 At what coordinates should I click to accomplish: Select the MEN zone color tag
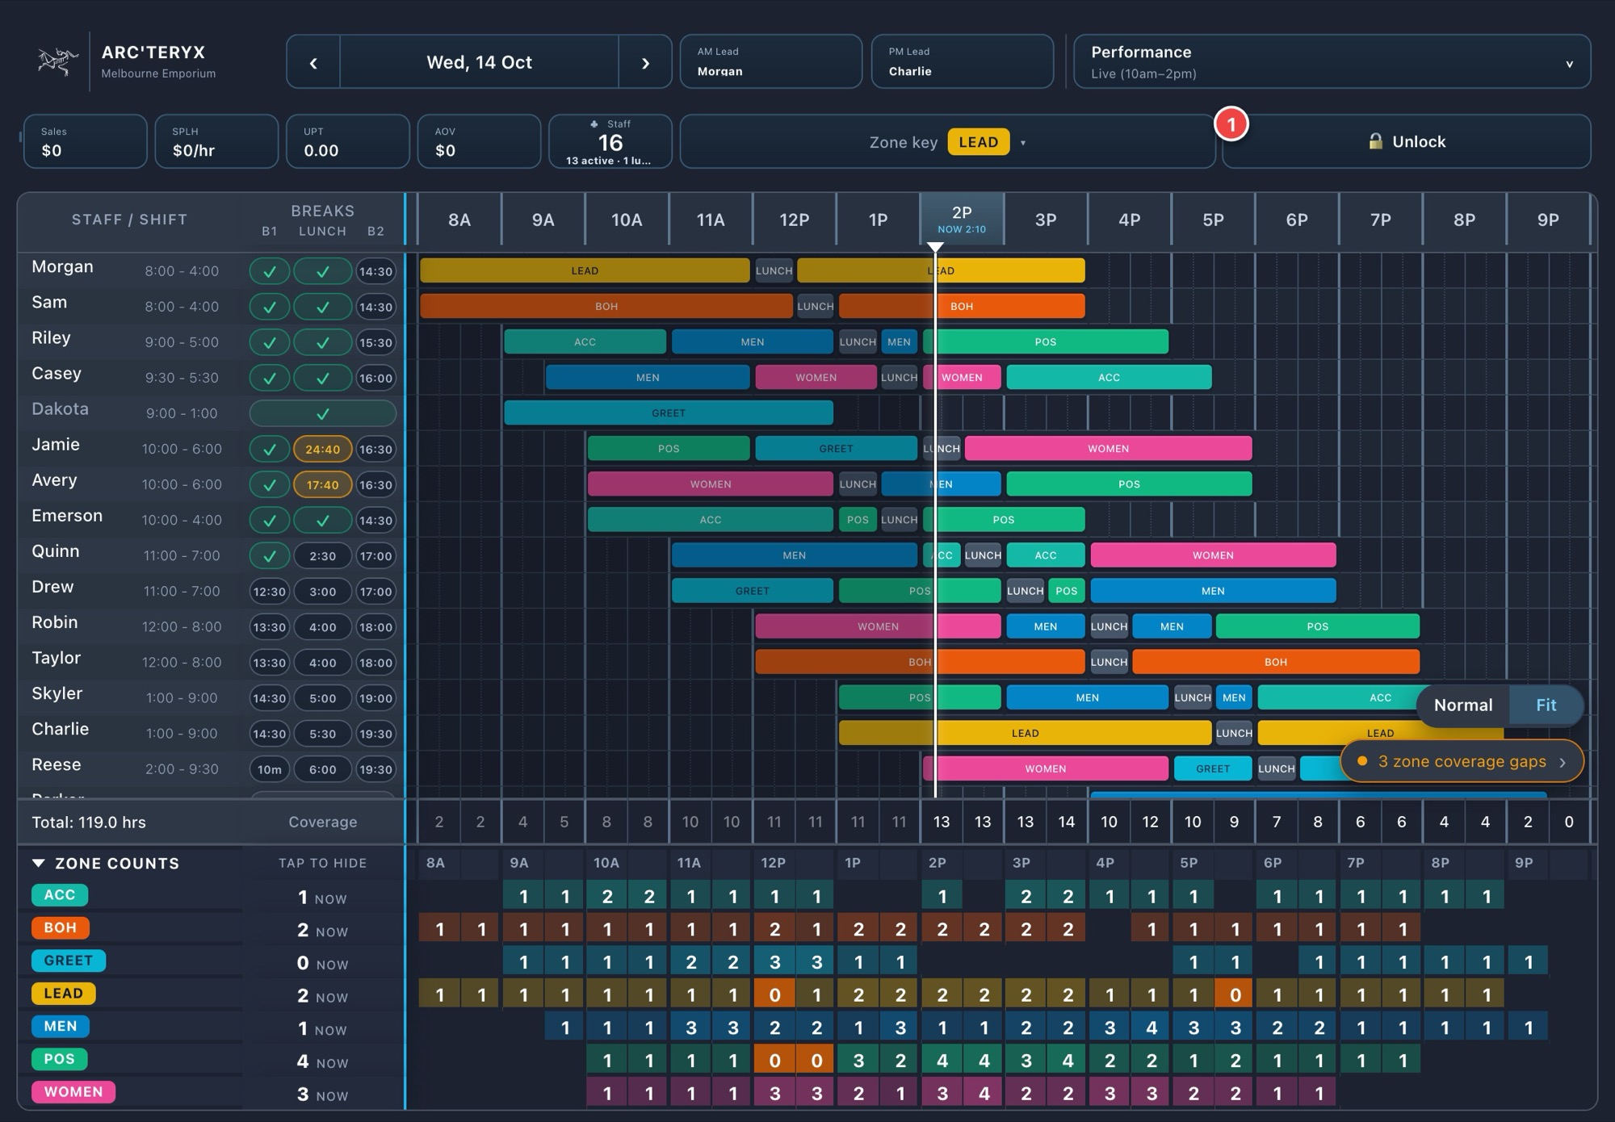61,1026
